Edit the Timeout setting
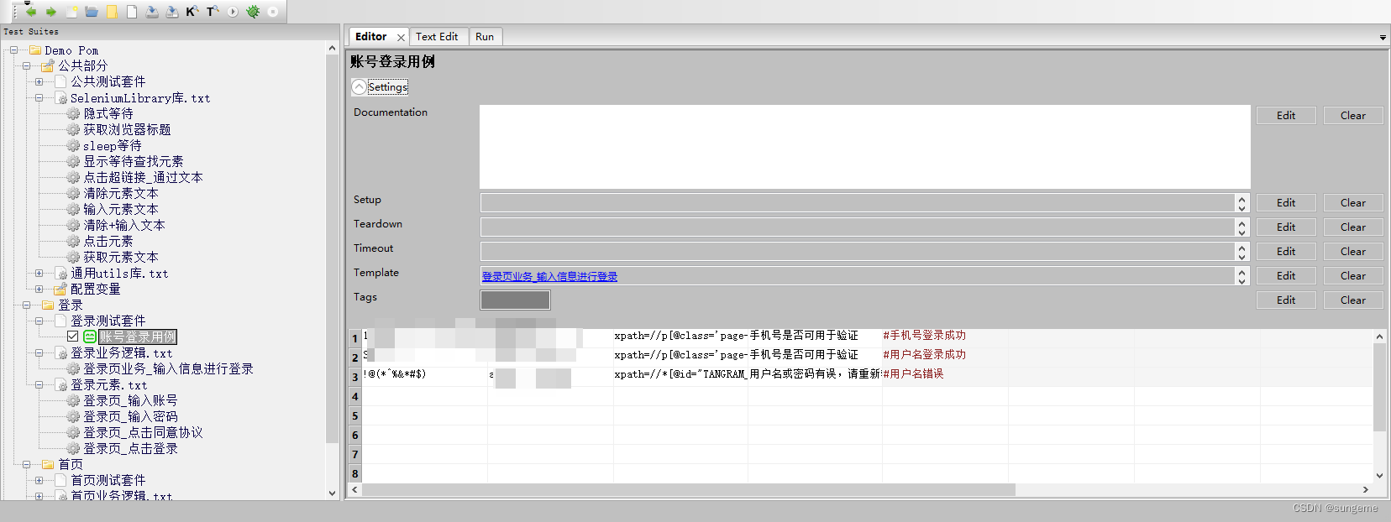 point(1286,252)
